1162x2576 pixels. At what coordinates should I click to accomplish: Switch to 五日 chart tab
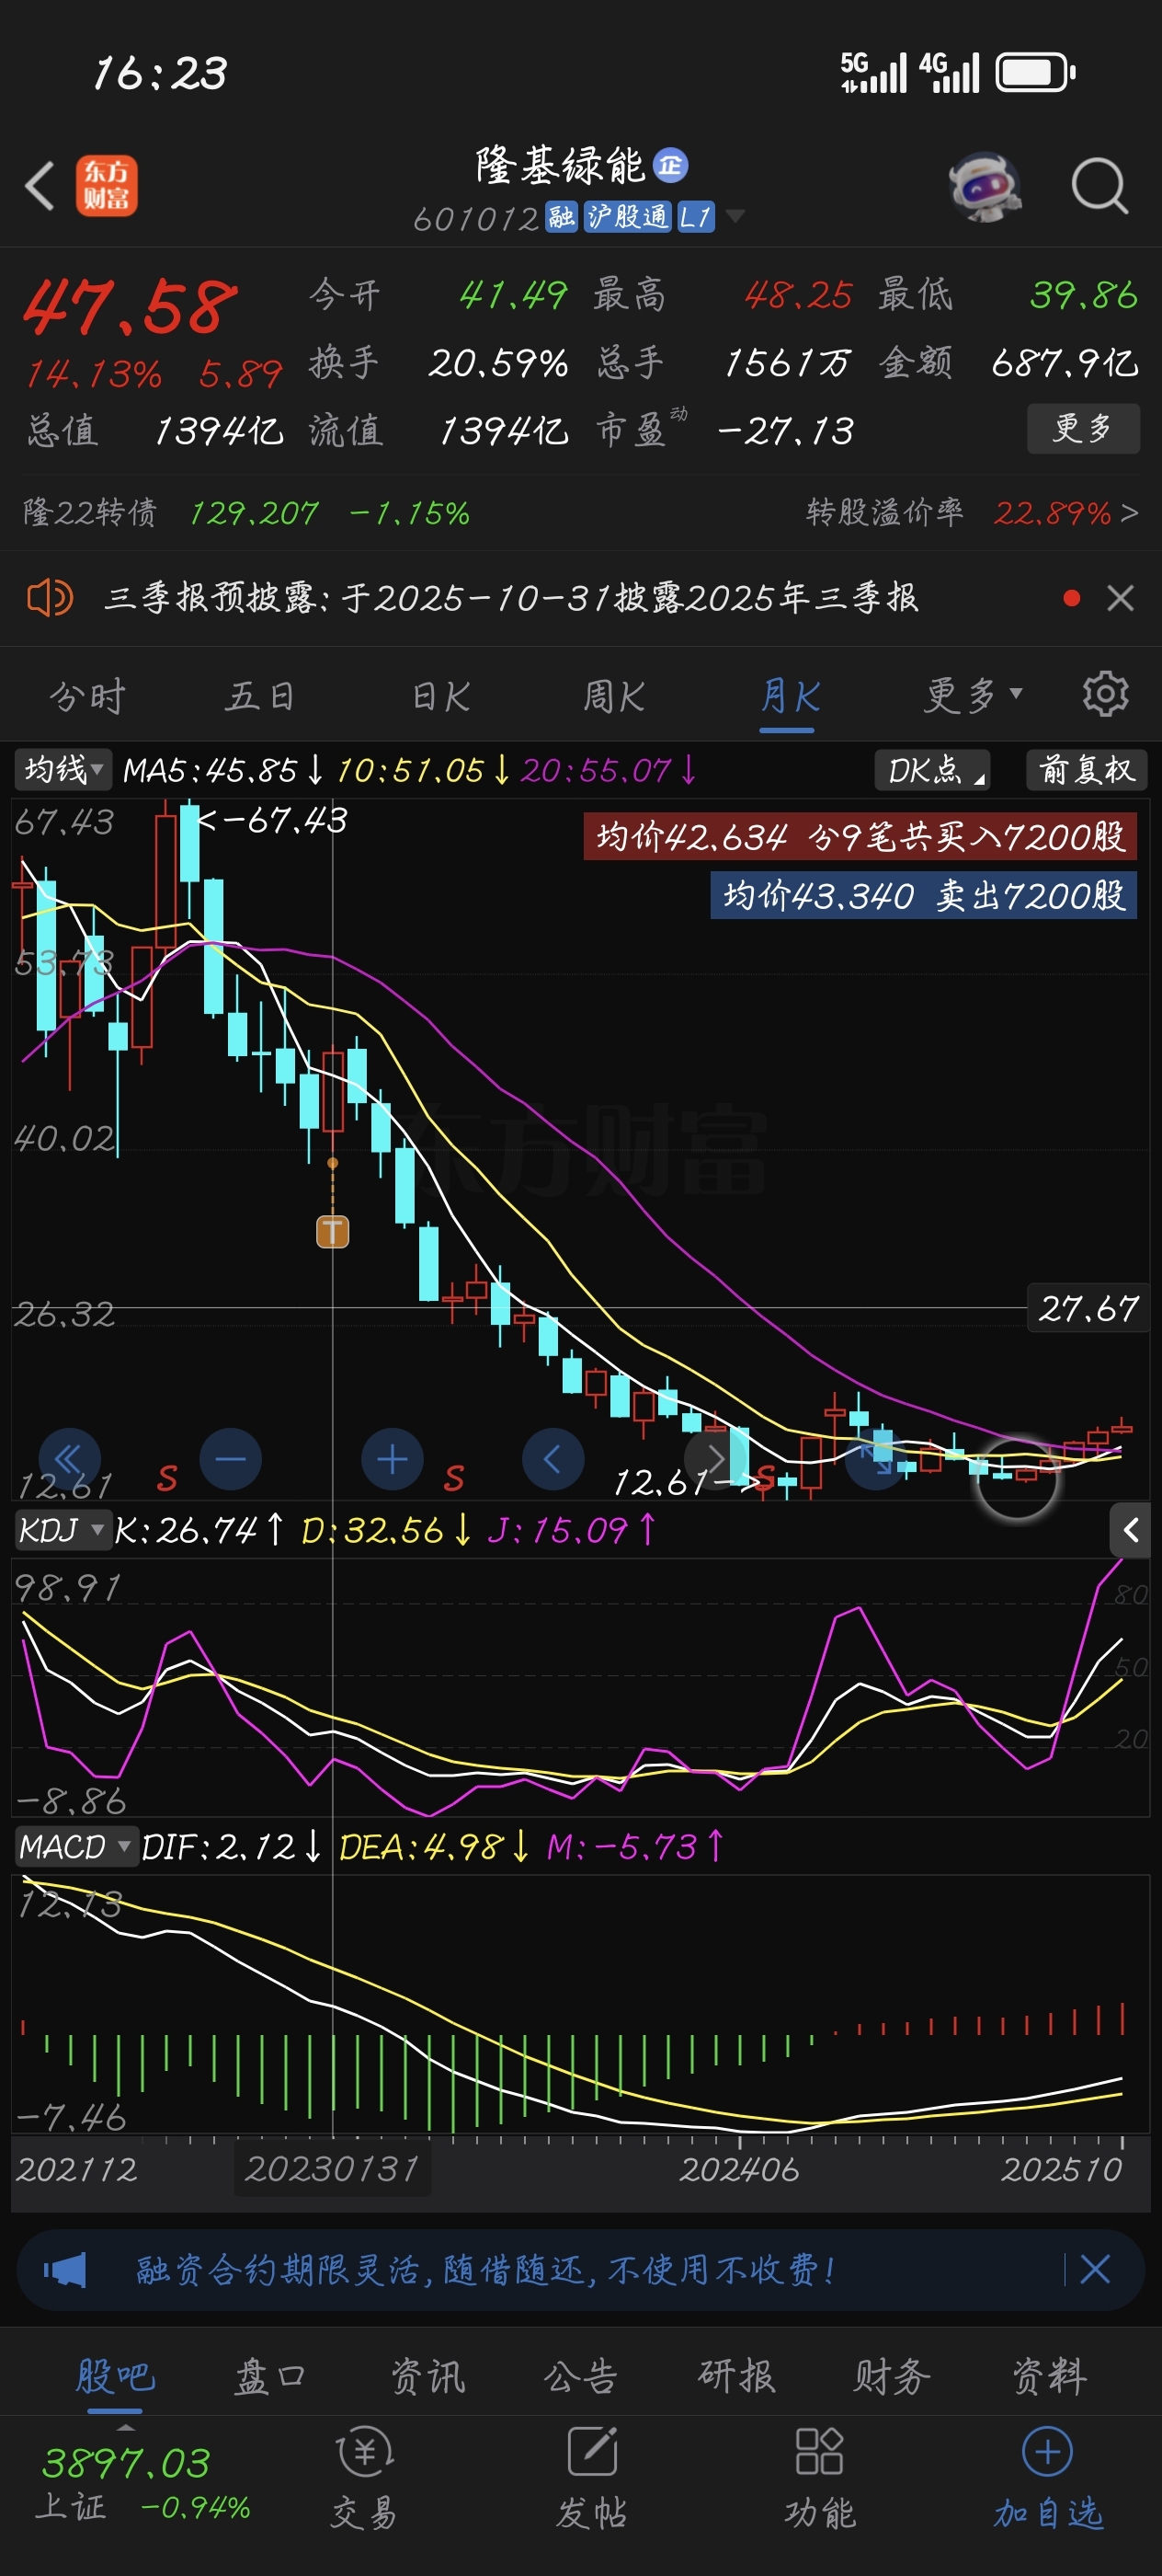[x=260, y=695]
